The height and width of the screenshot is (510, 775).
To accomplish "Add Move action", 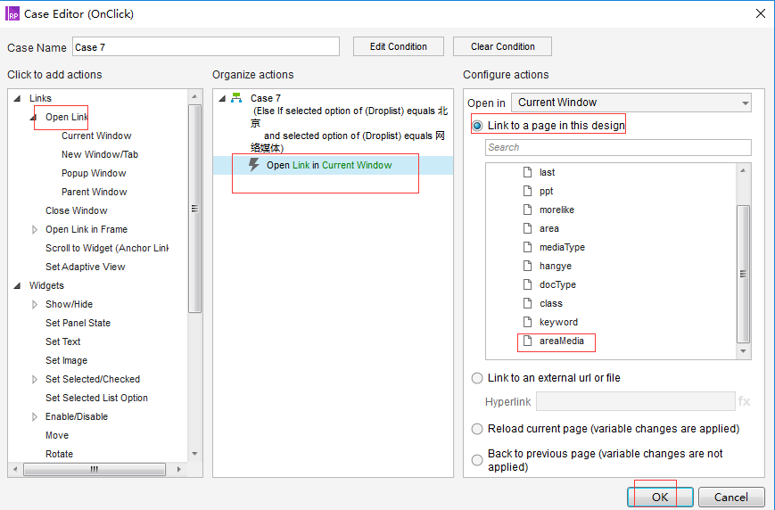I will (57, 435).
